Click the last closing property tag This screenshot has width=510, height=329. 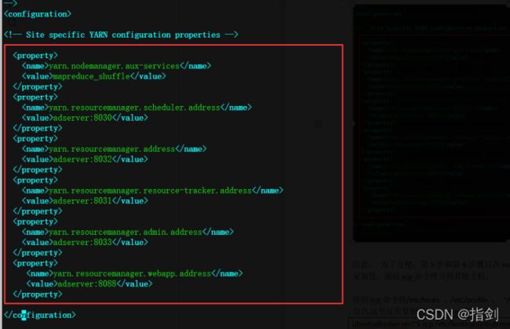tap(38, 294)
